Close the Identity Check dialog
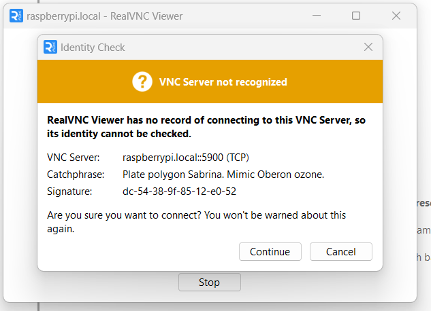The image size is (431, 311). click(x=368, y=47)
